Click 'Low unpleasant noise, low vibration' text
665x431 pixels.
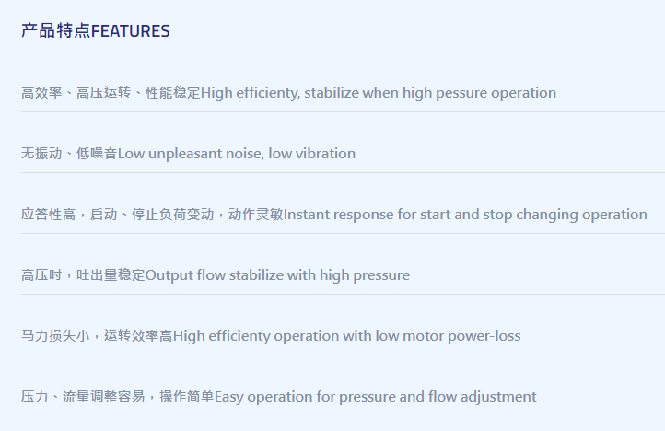(x=236, y=154)
